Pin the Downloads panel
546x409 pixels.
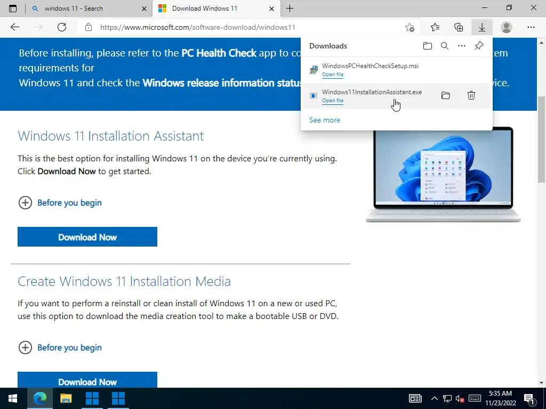pyautogui.click(x=479, y=46)
